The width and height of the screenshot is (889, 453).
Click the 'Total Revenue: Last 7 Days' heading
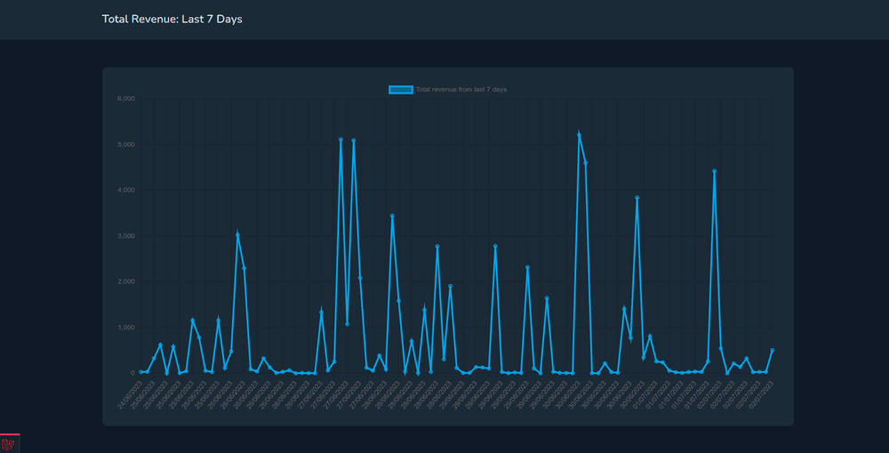coord(172,19)
